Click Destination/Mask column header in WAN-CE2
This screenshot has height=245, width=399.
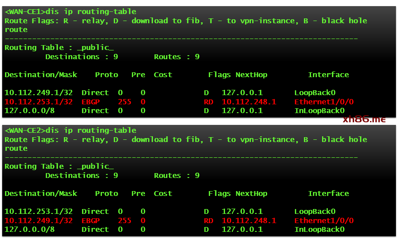coord(41,194)
